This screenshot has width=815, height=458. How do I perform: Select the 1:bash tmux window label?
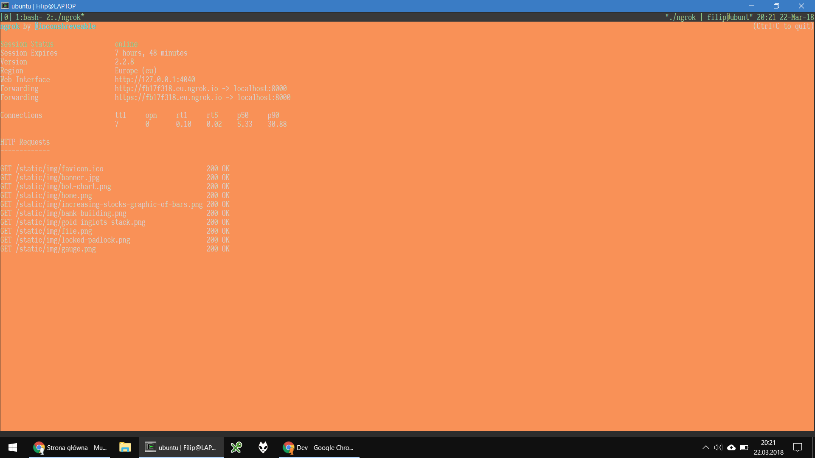[x=29, y=17]
